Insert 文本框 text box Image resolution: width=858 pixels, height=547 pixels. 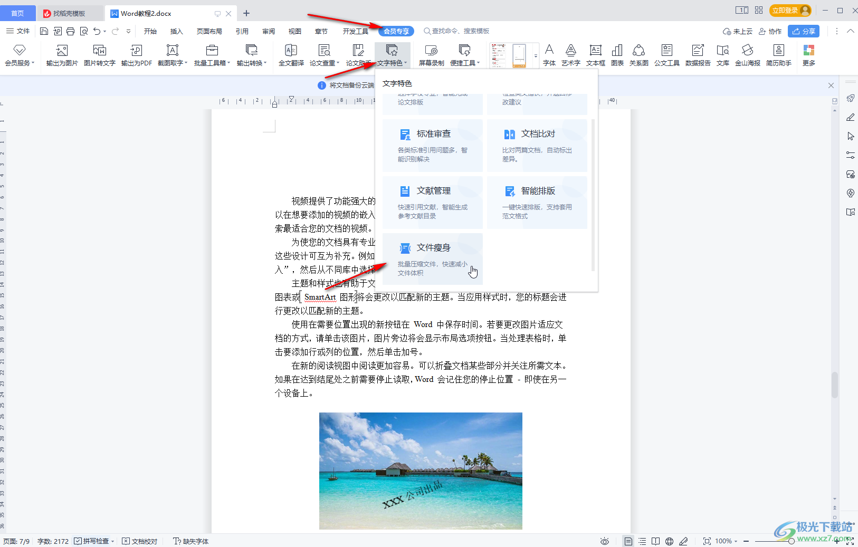(595, 55)
